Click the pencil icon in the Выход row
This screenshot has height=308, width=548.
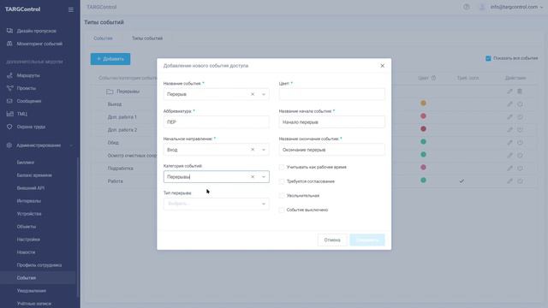[510, 104]
